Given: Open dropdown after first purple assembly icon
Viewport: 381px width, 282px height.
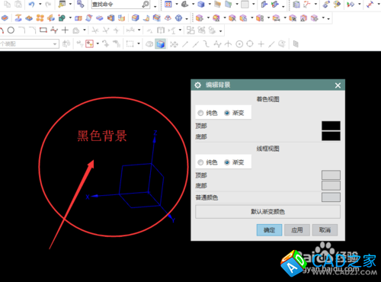Looking at the screenshot, I should point(208,18).
